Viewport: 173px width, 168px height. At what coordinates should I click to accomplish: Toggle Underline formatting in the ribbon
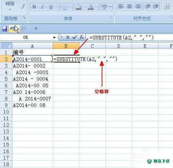[51, 7]
